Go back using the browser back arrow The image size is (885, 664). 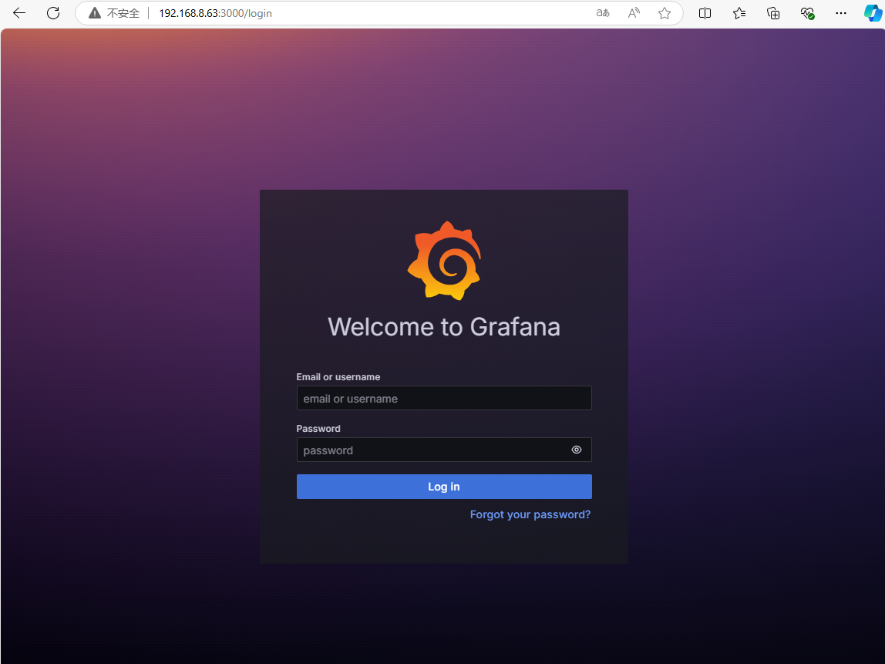pos(19,13)
